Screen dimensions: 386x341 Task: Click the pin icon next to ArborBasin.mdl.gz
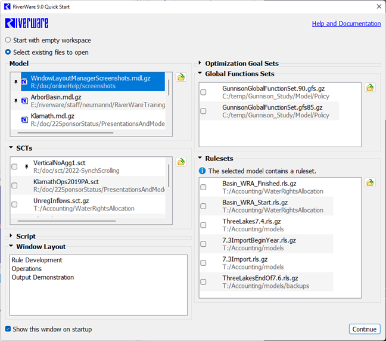(x=15, y=101)
